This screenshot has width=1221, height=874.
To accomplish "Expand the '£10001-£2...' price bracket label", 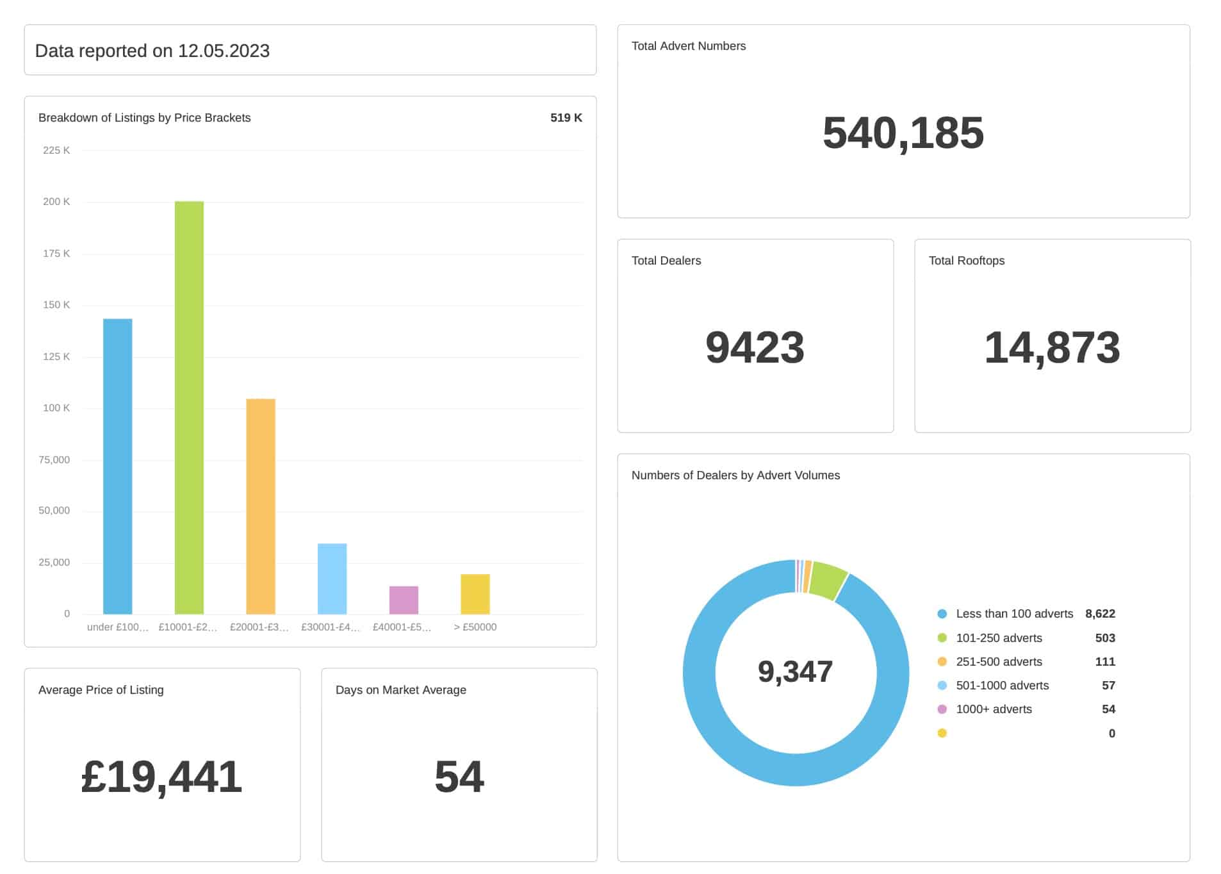I will [188, 627].
